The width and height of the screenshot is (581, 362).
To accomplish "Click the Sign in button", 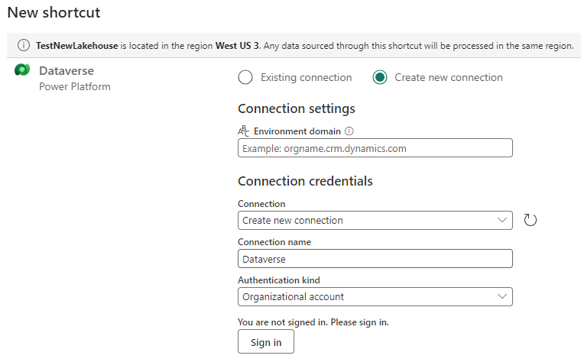I will (266, 342).
